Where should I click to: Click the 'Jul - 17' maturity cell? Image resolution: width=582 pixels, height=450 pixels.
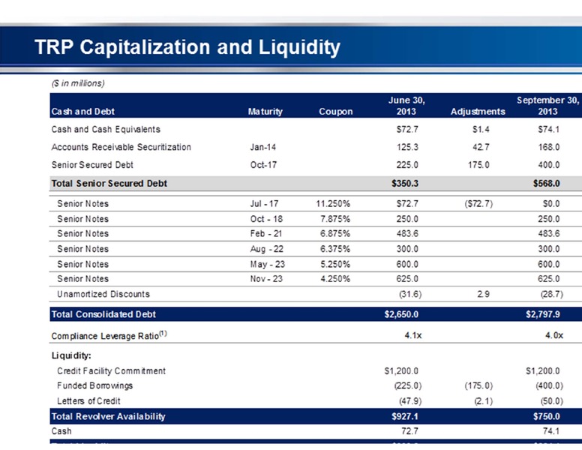click(x=264, y=204)
